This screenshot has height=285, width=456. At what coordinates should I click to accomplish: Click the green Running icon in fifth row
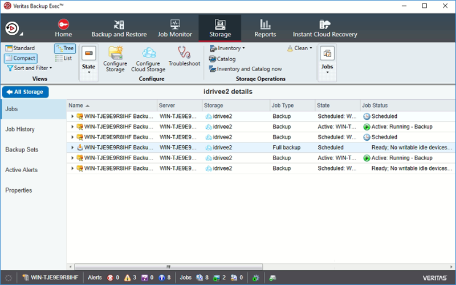(x=367, y=158)
